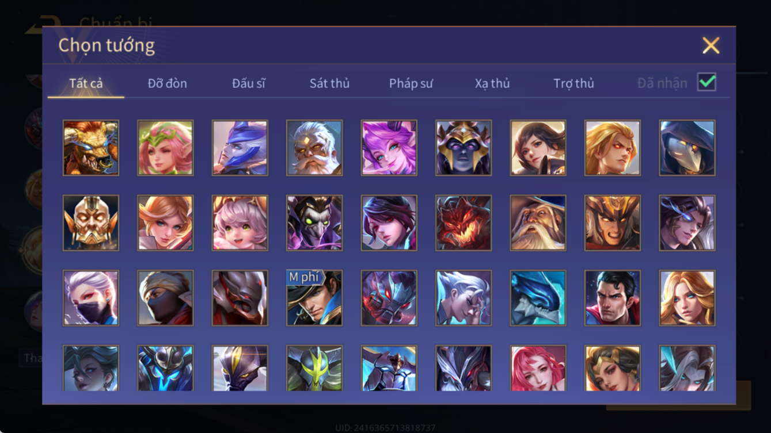Switch to the "Đỡ đòn" tab
Viewport: 771px width, 433px height.
(x=167, y=83)
